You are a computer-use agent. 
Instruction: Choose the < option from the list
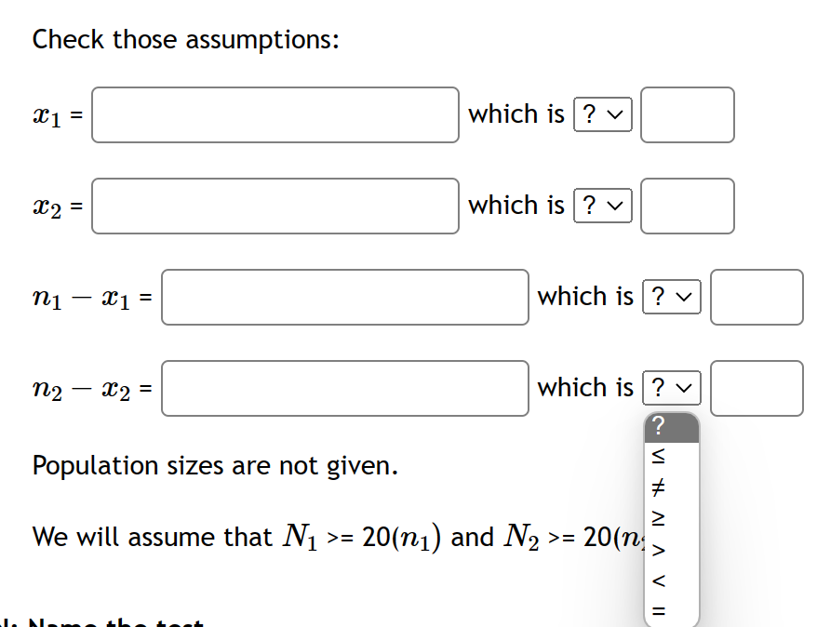[x=672, y=580]
